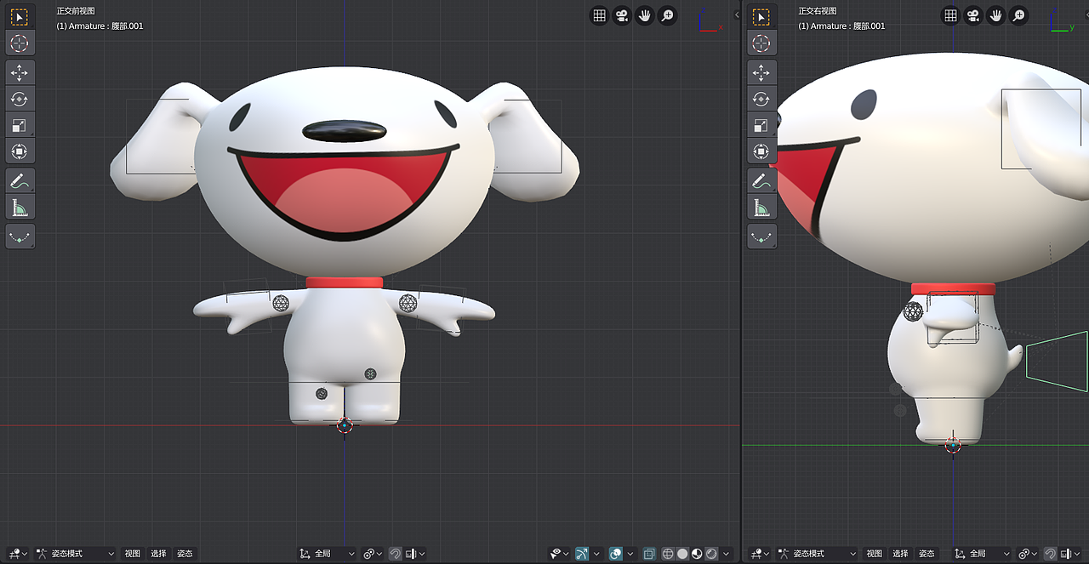Open gizmo options dropdown arrow
1089x564 pixels.
coord(596,554)
